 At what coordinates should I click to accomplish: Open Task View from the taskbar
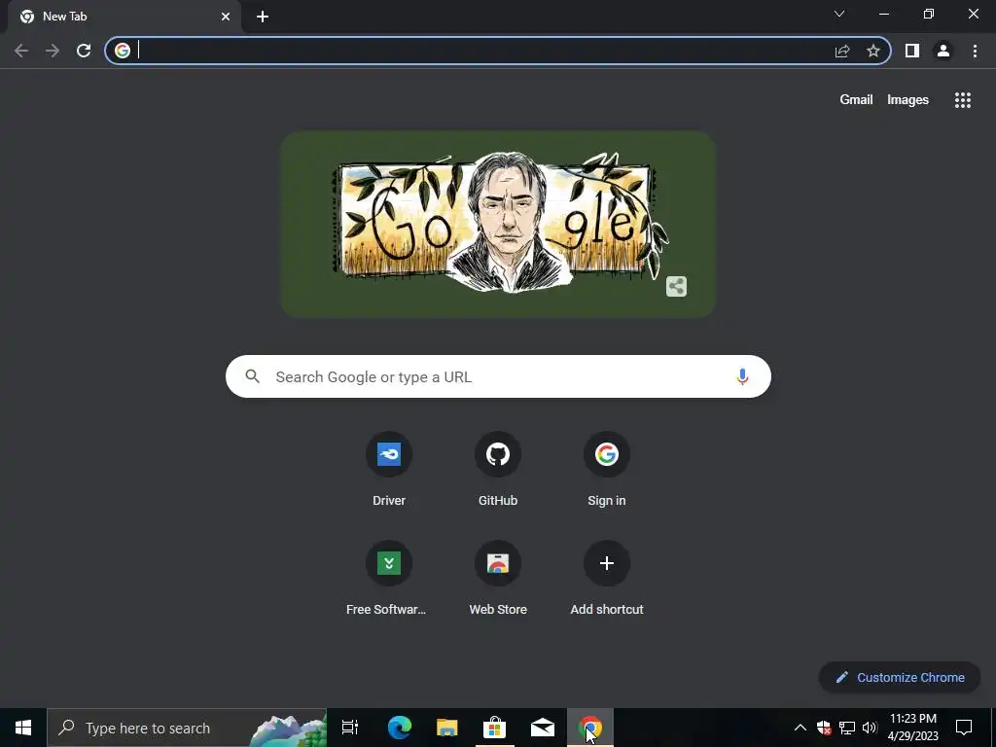click(x=350, y=728)
